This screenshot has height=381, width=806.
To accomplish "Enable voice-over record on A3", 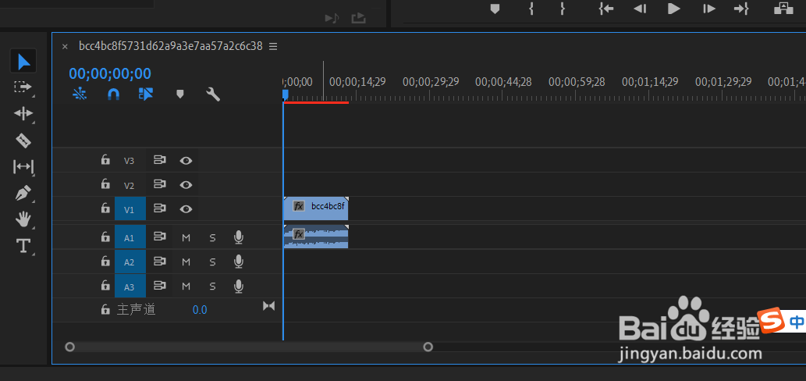I will (239, 286).
